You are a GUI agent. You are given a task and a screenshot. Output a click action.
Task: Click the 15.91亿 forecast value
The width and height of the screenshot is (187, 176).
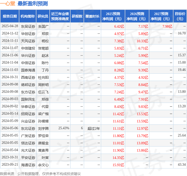118,165
